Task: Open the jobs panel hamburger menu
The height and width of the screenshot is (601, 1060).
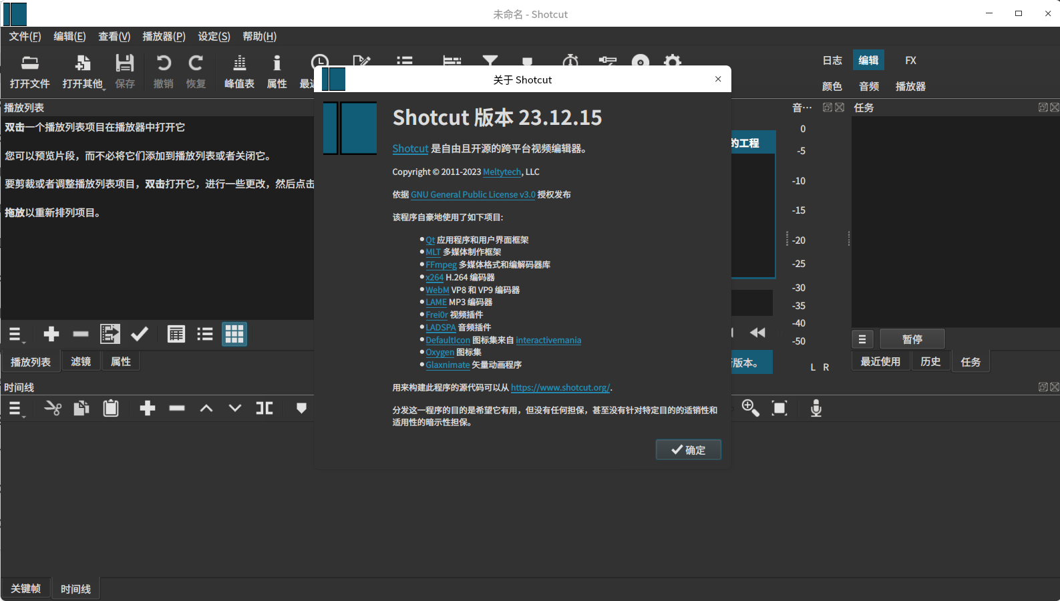Action: (x=862, y=339)
